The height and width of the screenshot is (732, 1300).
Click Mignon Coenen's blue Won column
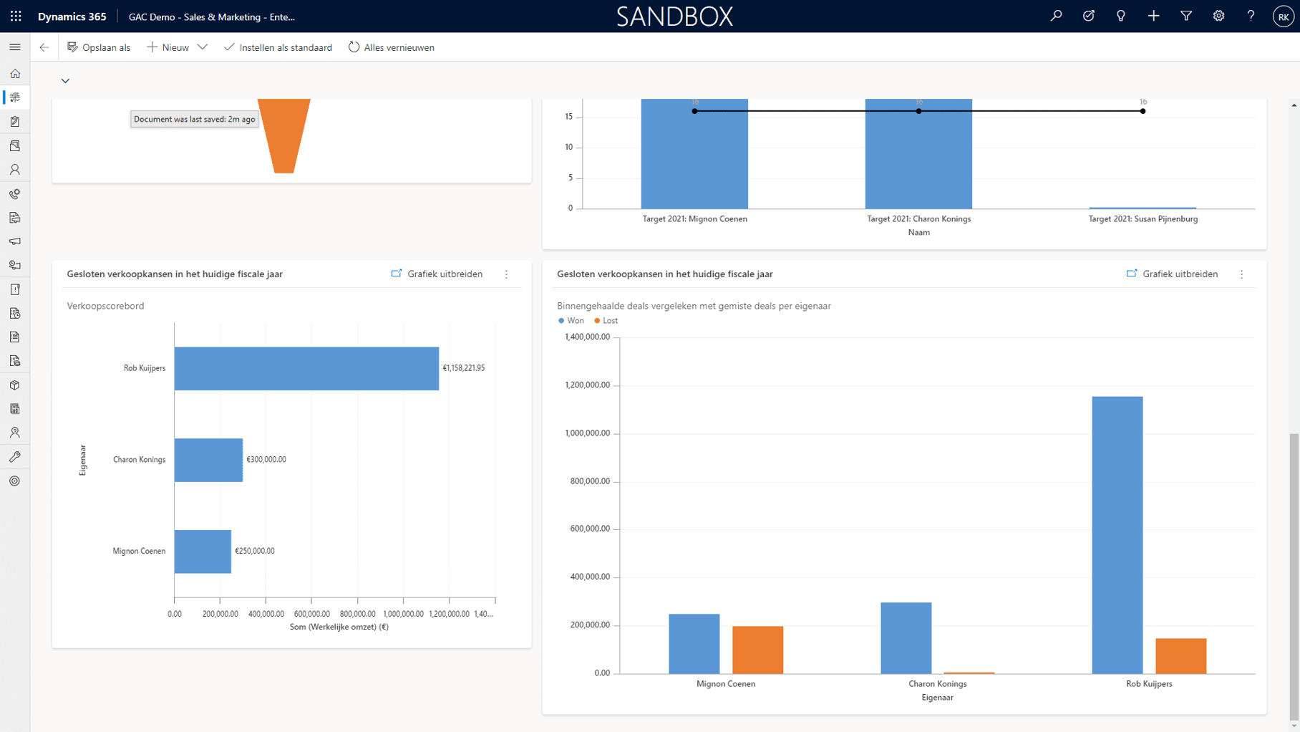(x=694, y=644)
